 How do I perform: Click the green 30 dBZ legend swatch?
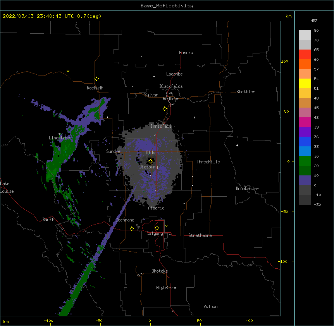point(305,161)
